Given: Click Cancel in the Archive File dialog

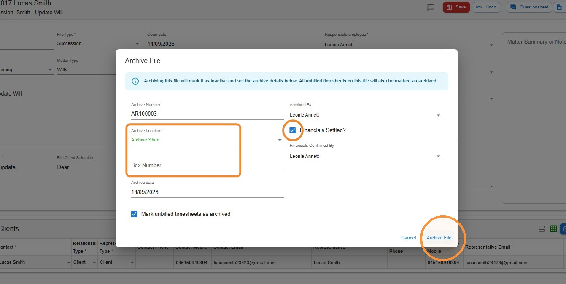Looking at the screenshot, I should point(408,238).
